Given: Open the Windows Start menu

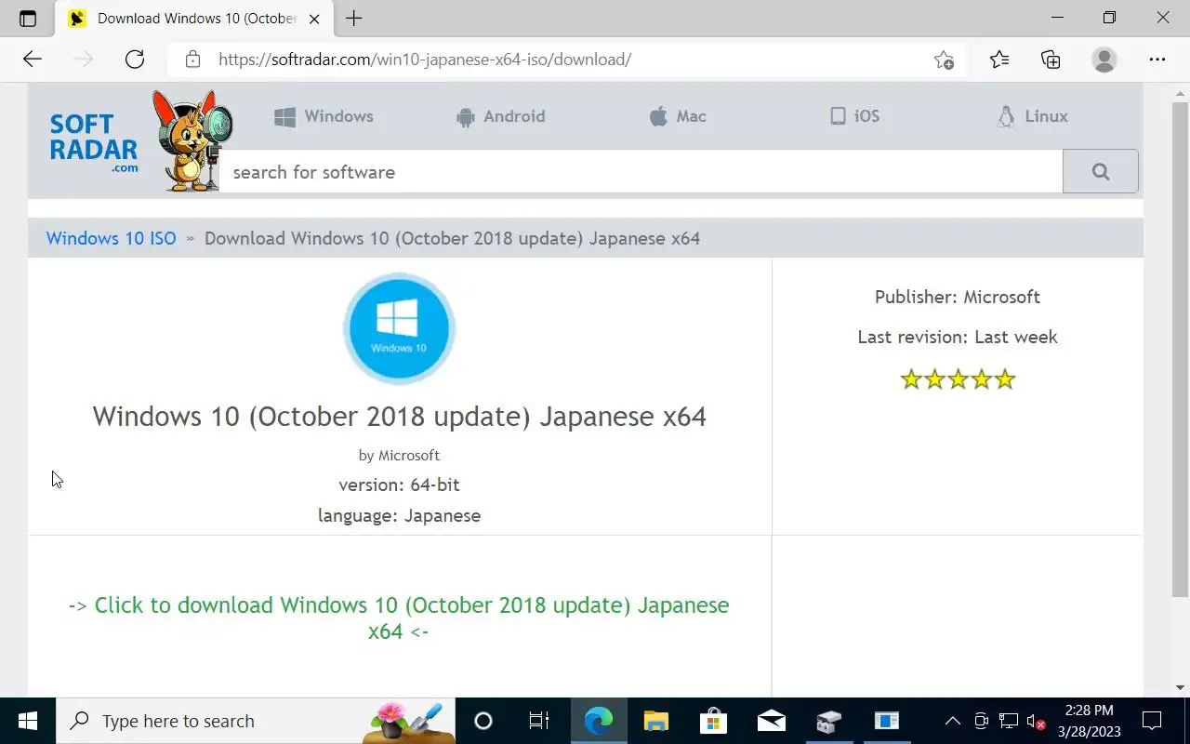Looking at the screenshot, I should click(28, 721).
